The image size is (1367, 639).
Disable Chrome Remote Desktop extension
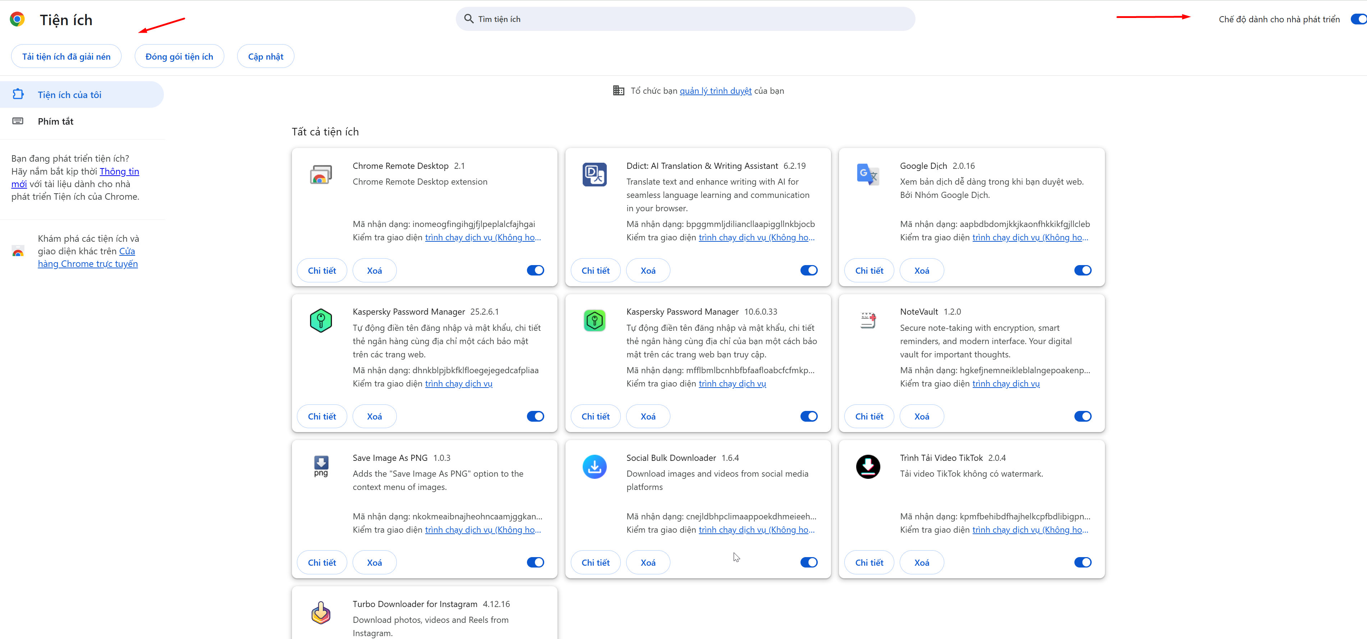(536, 270)
